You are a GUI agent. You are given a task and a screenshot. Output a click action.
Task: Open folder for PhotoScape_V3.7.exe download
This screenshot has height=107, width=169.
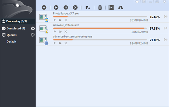pos(60,20)
